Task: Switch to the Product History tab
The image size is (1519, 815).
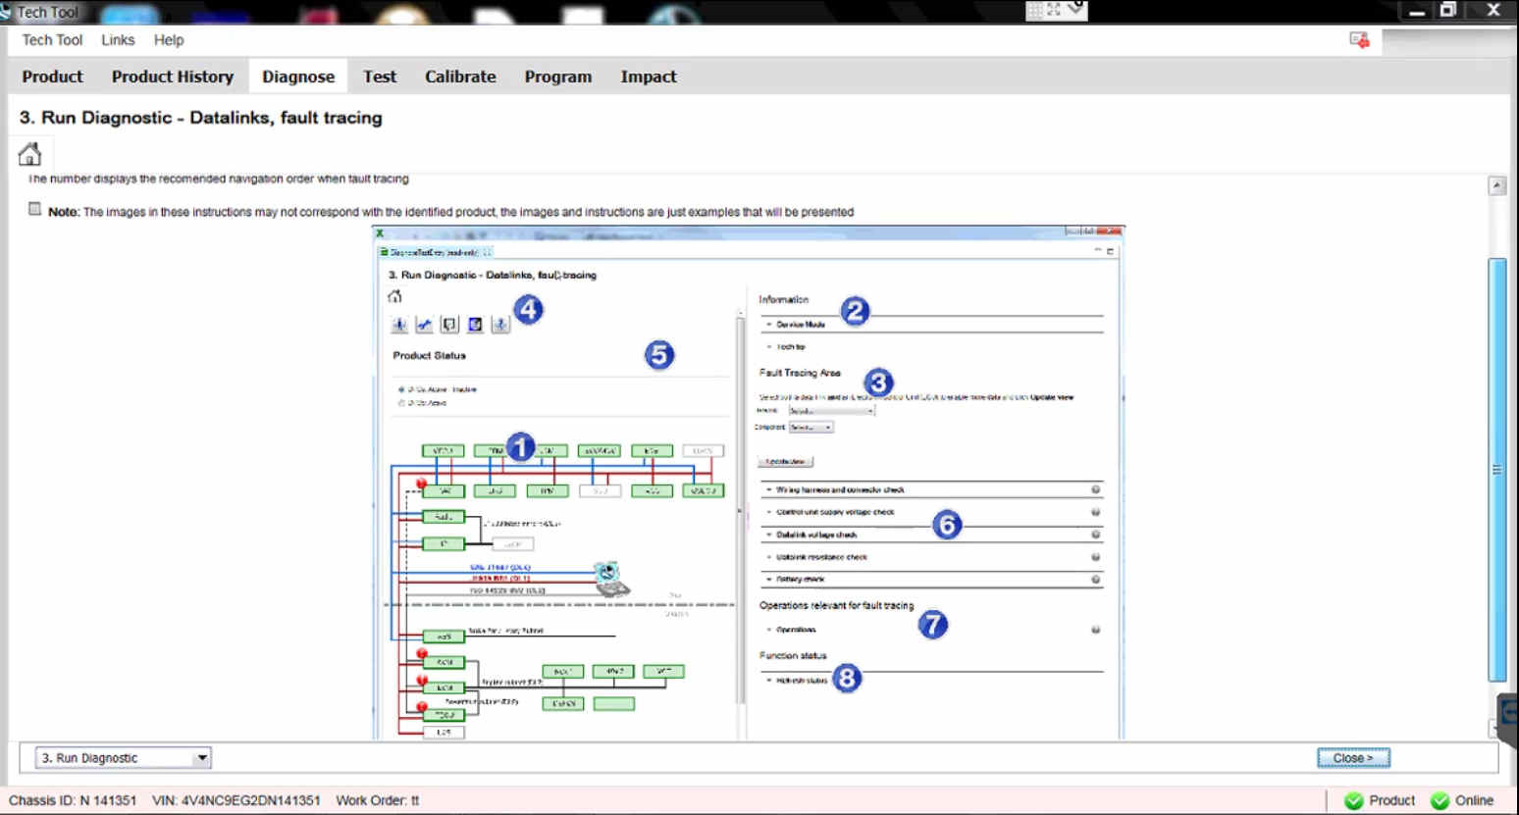Action: click(x=173, y=76)
